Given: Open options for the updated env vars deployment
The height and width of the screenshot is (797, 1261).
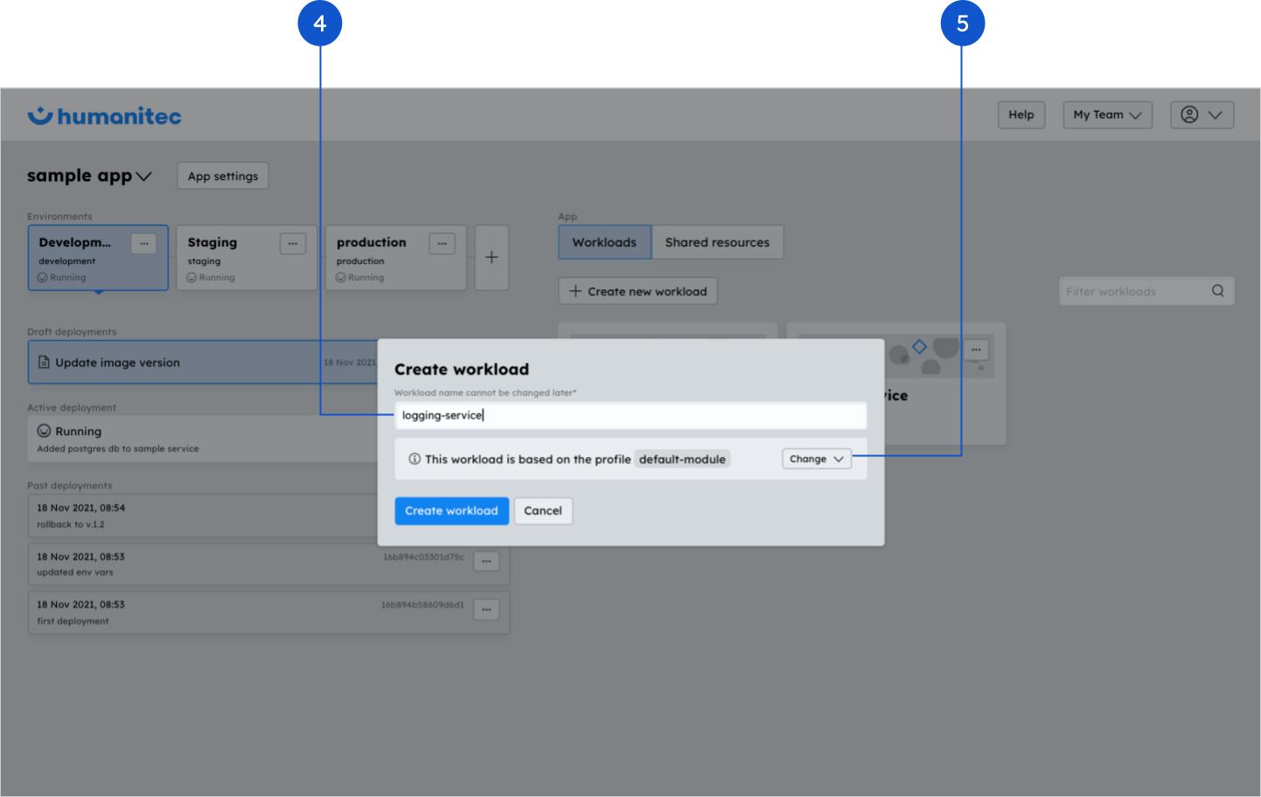Looking at the screenshot, I should (x=486, y=561).
